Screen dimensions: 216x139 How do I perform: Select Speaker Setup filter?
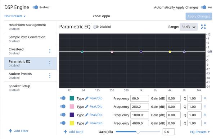click(31, 88)
